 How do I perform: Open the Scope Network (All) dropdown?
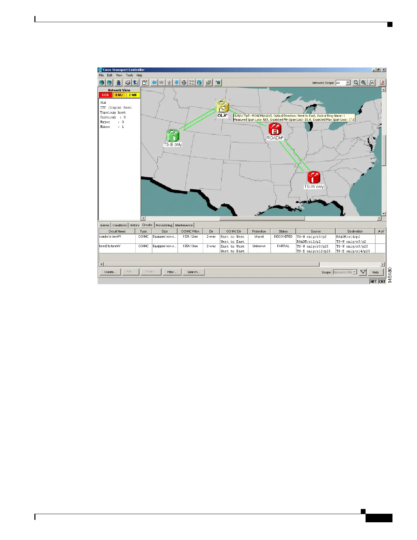(355, 272)
